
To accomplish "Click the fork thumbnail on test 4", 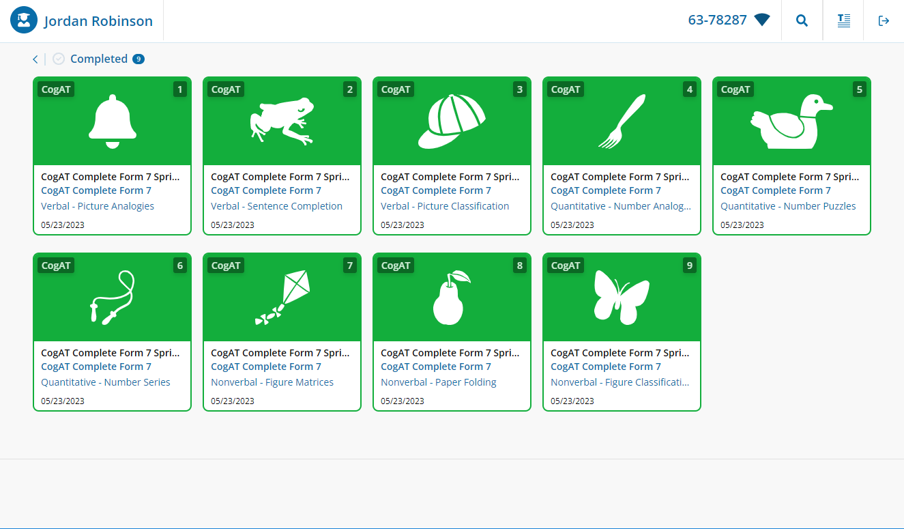I will click(x=621, y=121).
